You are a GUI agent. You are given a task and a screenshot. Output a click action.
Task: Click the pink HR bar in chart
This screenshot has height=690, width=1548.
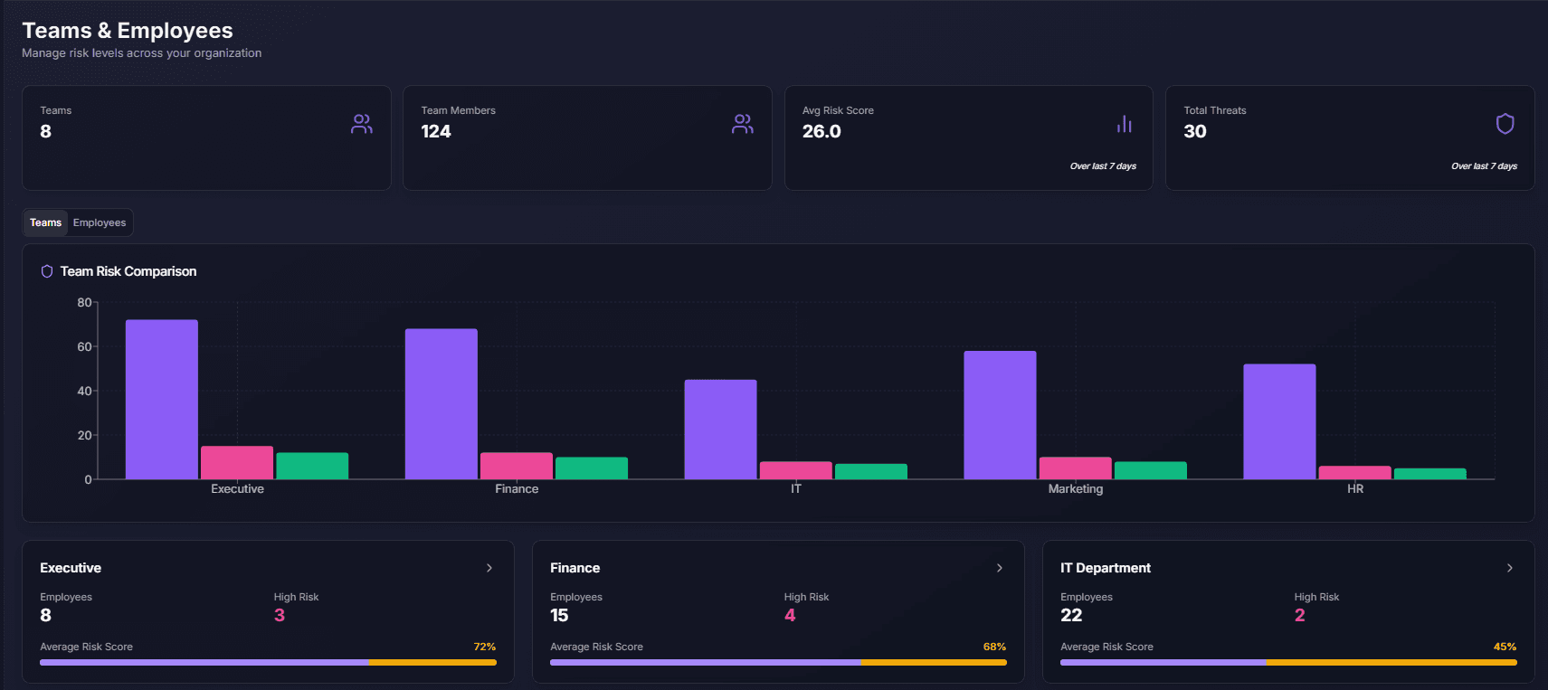click(x=1355, y=472)
